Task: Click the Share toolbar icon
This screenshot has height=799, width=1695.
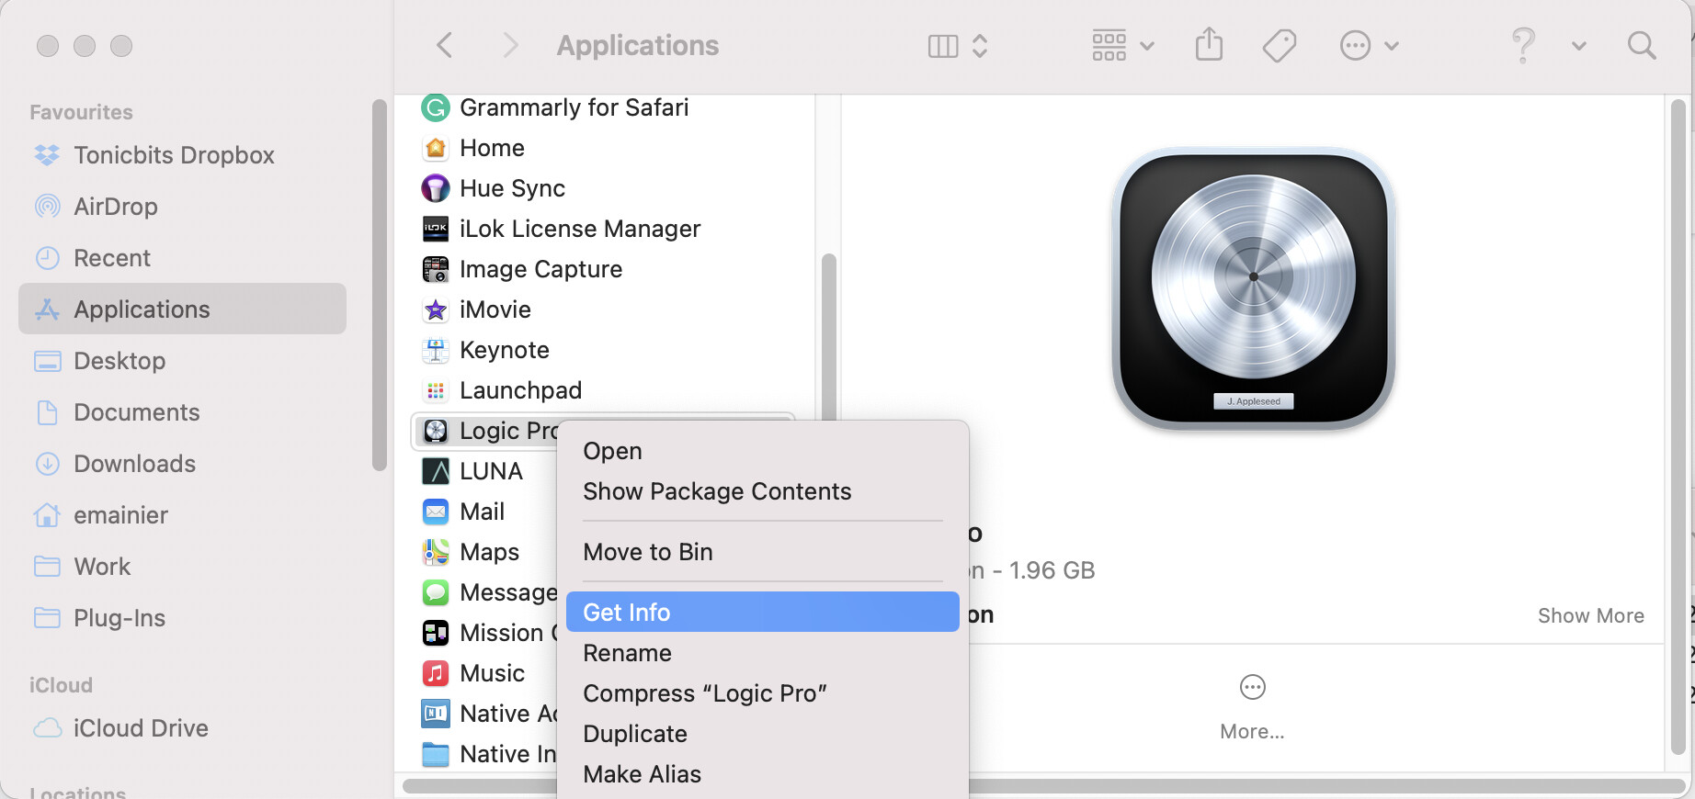Action: (1209, 44)
